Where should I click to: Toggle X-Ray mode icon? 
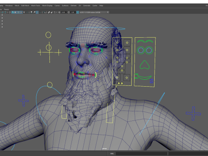click(x=49, y=12)
